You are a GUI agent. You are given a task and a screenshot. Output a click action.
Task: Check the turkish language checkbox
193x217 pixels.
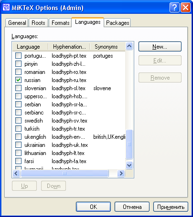click(x=18, y=129)
